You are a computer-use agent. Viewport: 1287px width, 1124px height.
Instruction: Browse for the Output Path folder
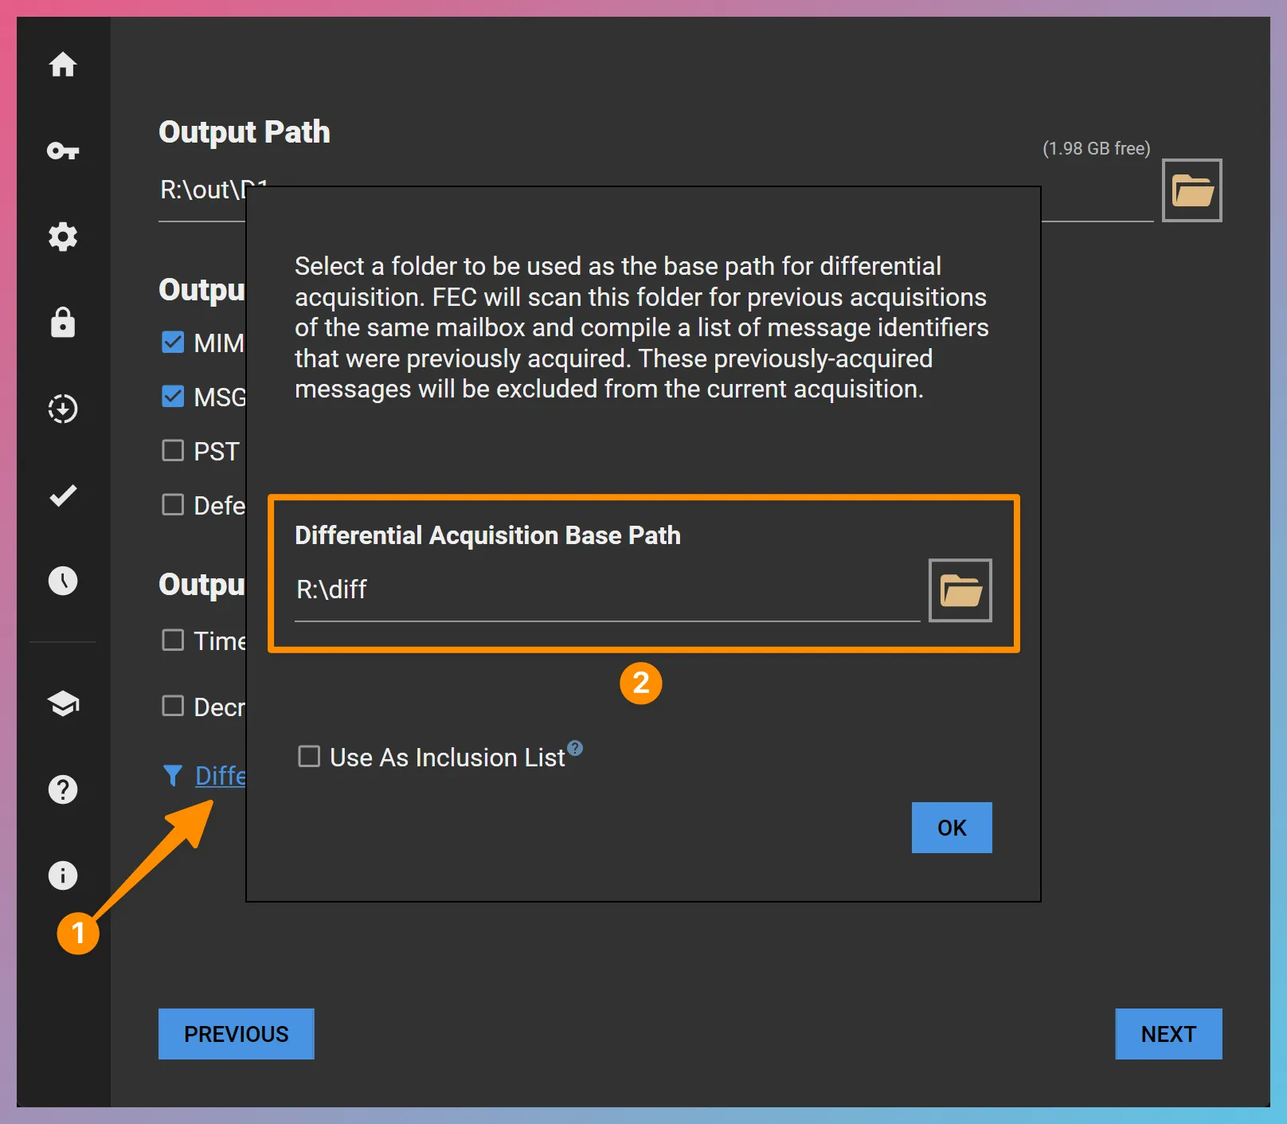[x=1191, y=190]
